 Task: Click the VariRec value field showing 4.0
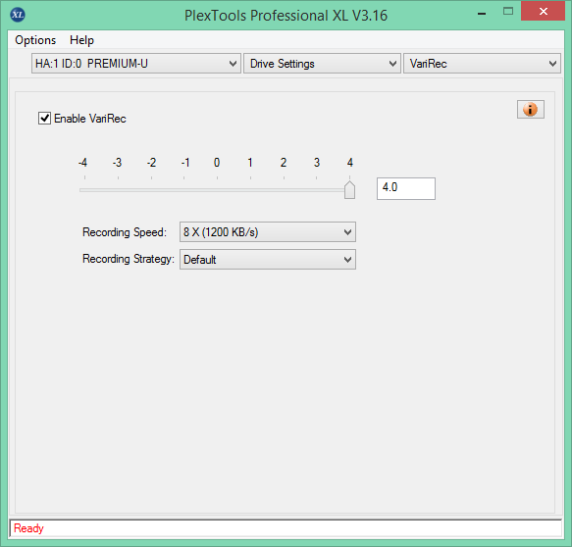point(406,188)
